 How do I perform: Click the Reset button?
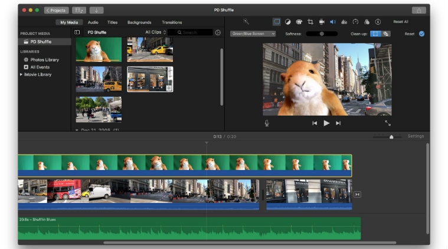pos(410,34)
